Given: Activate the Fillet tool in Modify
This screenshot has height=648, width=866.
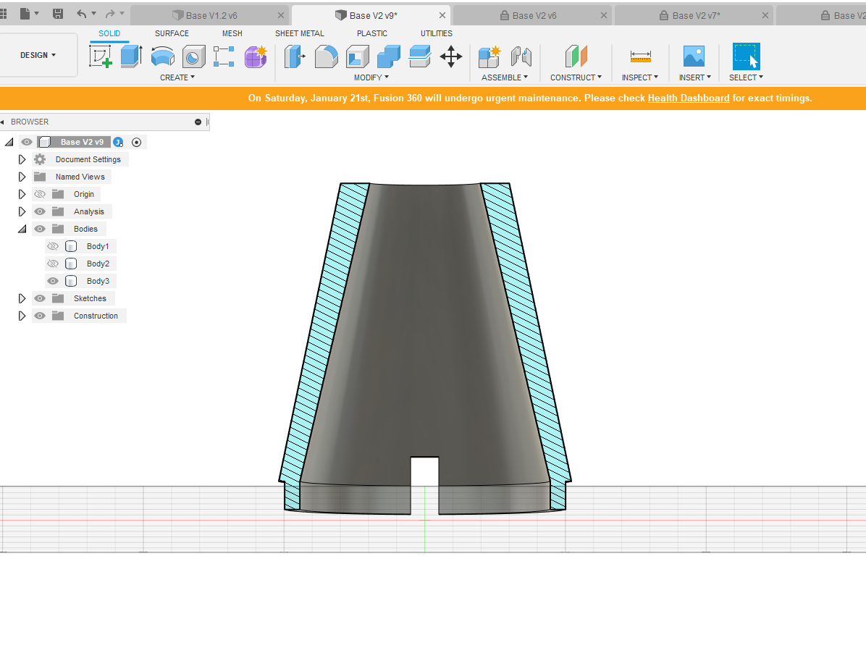Looking at the screenshot, I should point(326,56).
